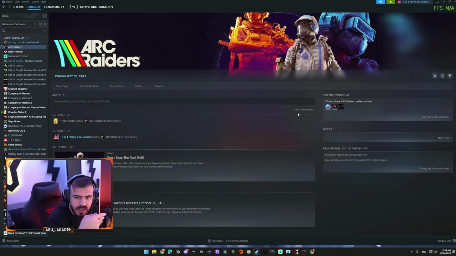The height and width of the screenshot is (256, 456).
Task: Open the Friends menu
Action: 26,2
